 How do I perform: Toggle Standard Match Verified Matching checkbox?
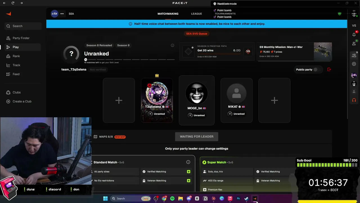(x=188, y=172)
